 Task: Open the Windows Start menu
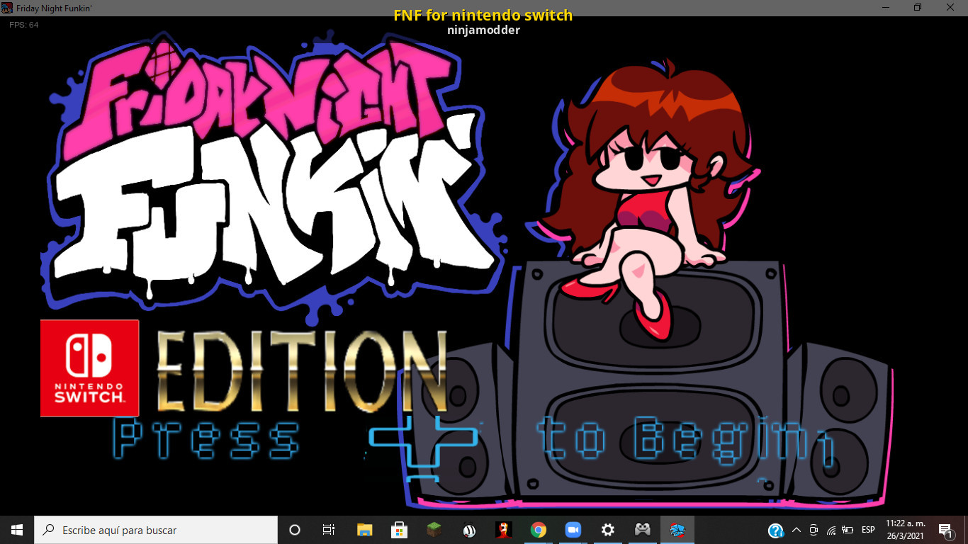[17, 530]
